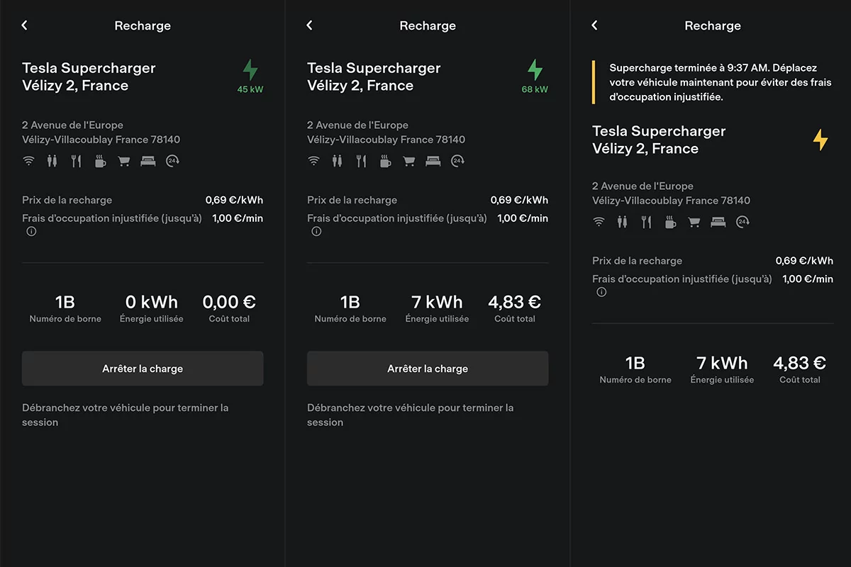
Task: Open idle fee info icon on 45 kW screen
Action: click(x=31, y=231)
